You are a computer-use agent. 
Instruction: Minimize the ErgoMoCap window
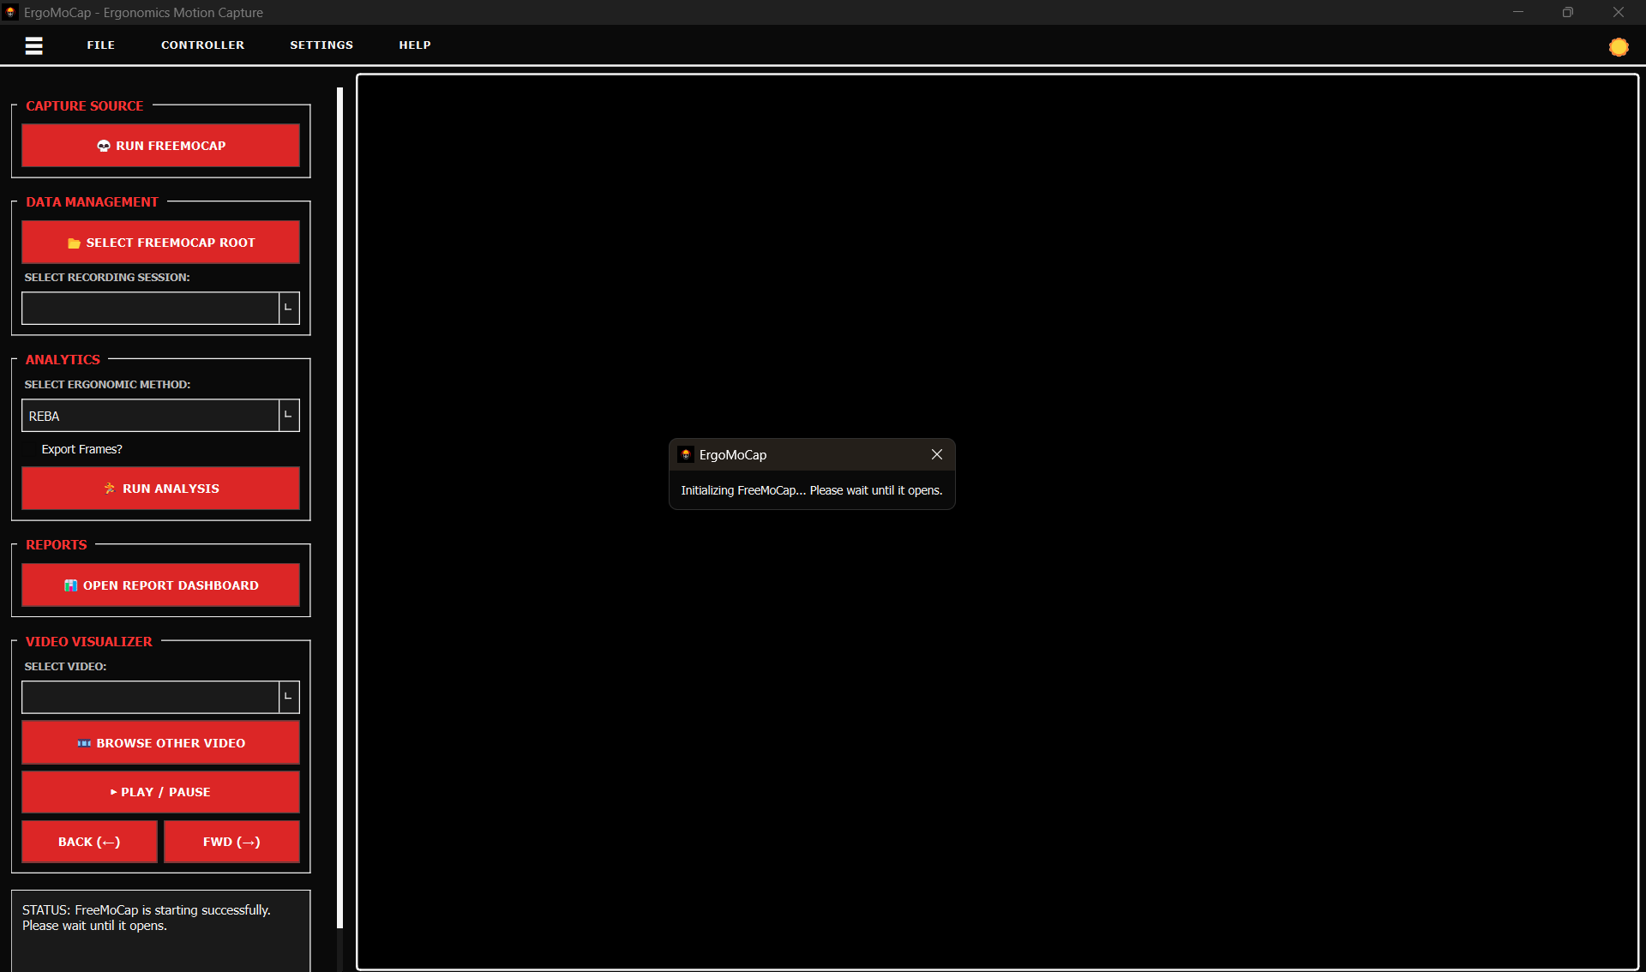pos(1518,12)
